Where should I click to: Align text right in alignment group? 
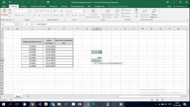51,15
